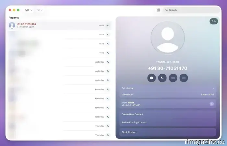Click the Truecaller: Spam subtitle in Recents
Screen dimensions: 227x146
click(x=26, y=27)
